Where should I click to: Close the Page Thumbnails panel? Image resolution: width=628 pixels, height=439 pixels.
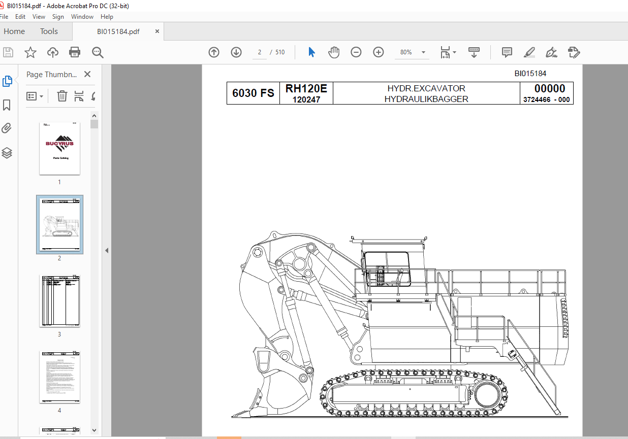pyautogui.click(x=87, y=74)
